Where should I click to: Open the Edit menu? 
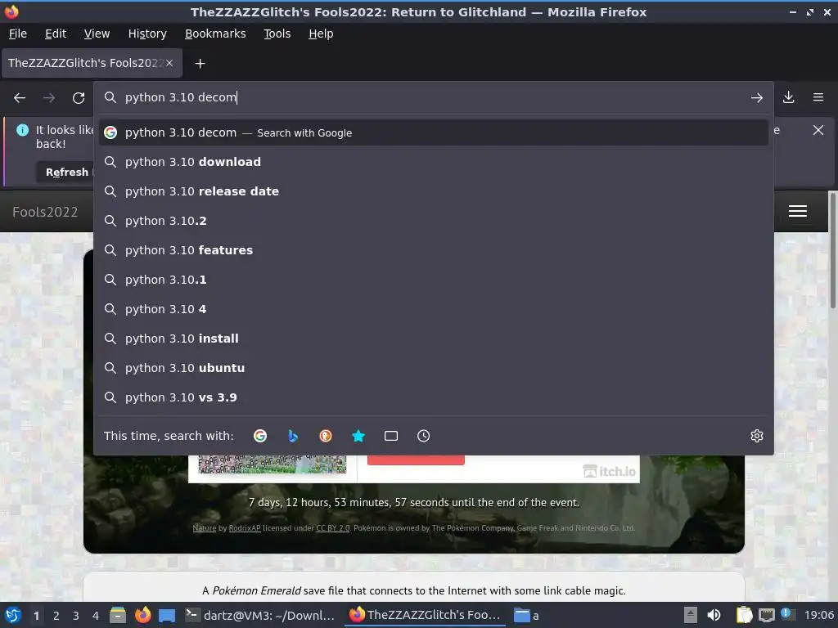coord(56,34)
